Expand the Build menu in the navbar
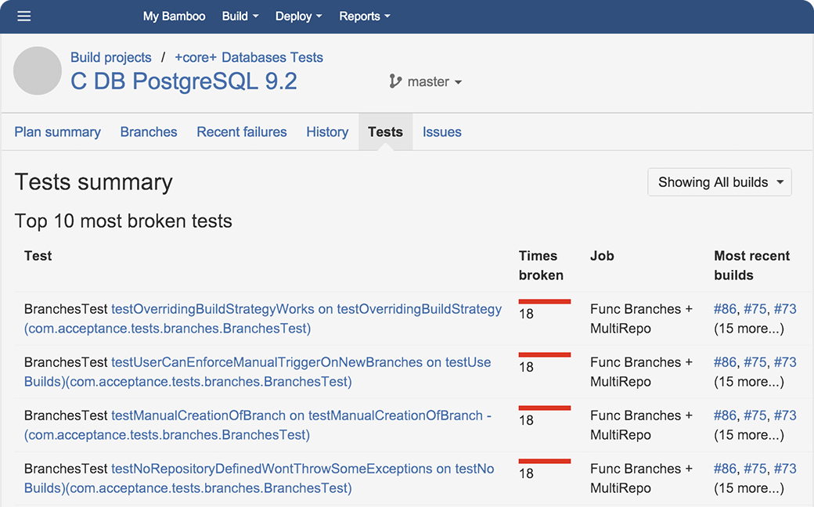This screenshot has height=507, width=814. point(239,16)
